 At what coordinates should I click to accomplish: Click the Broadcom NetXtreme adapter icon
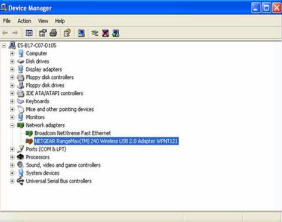[x=29, y=133]
